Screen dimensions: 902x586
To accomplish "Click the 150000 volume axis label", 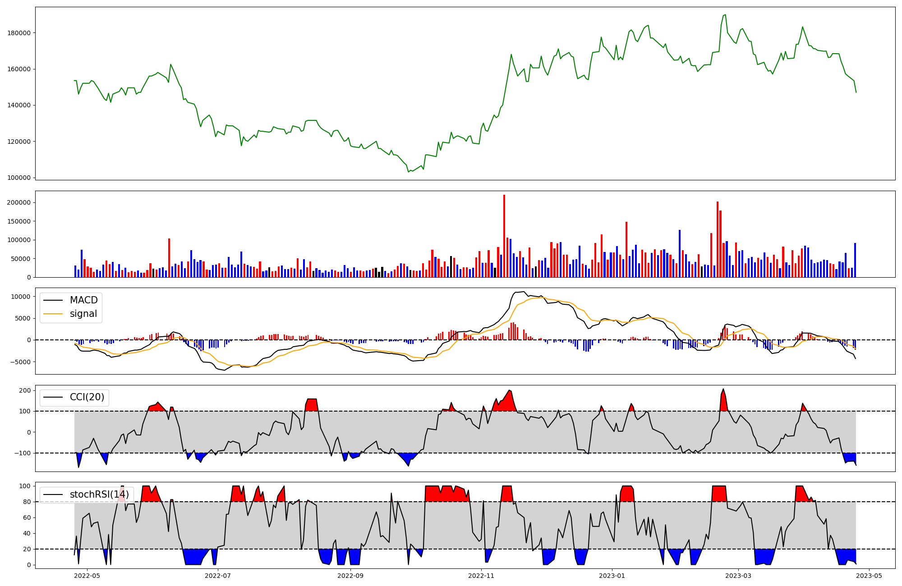I will [19, 221].
